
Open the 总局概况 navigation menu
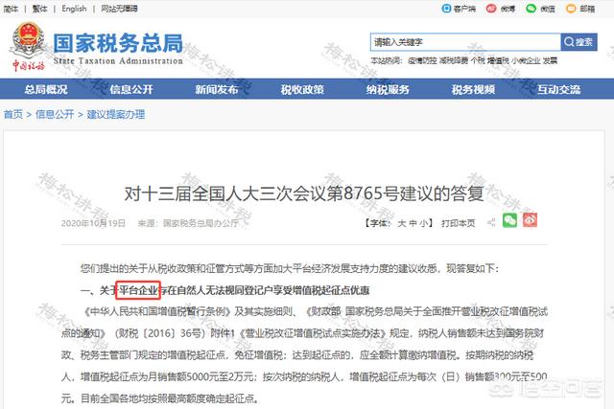pyautogui.click(x=46, y=89)
